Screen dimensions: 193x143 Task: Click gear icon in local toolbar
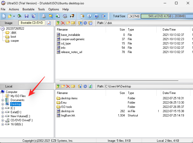click(85, 86)
